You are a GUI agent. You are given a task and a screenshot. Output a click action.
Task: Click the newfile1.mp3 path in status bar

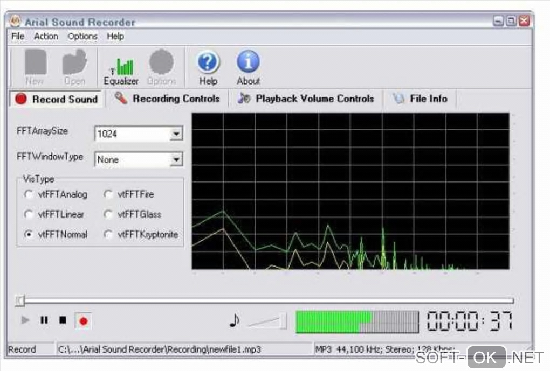[159, 349]
